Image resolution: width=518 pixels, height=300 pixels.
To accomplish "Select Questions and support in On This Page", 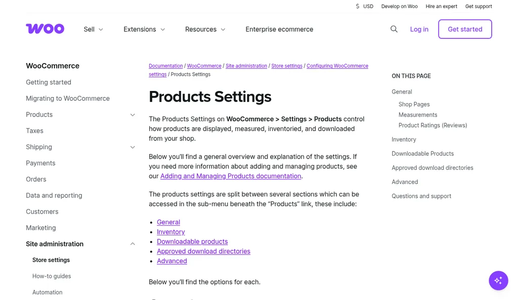I will pos(421,196).
